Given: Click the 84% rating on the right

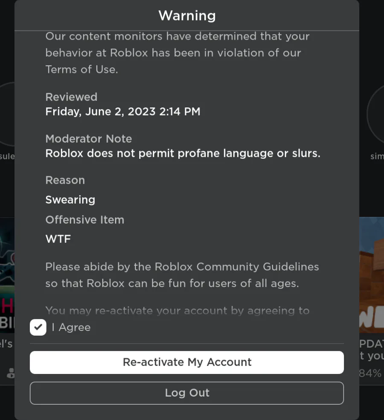Looking at the screenshot, I should click(x=370, y=373).
